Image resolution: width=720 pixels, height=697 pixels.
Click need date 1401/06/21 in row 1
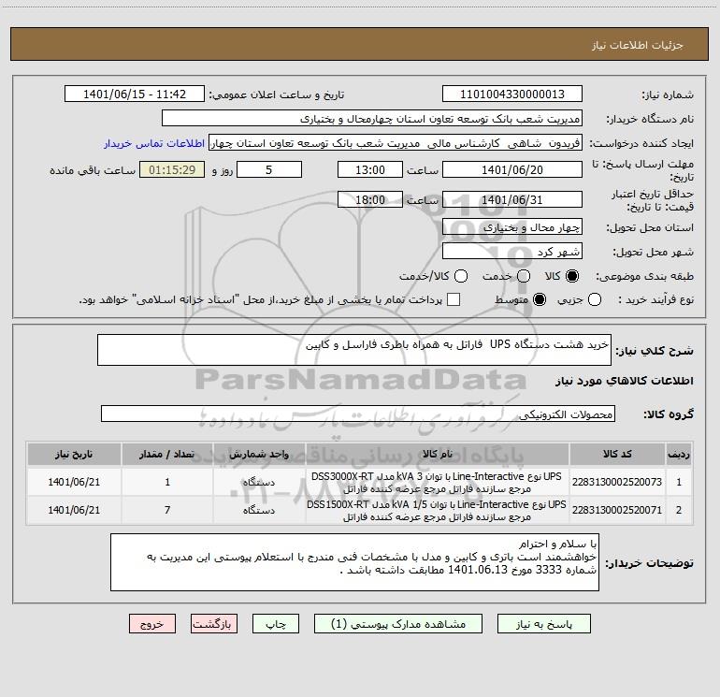pyautogui.click(x=74, y=482)
